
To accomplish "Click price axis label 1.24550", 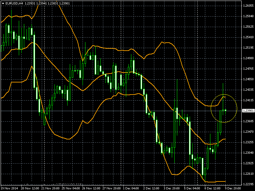I will tap(248, 79).
